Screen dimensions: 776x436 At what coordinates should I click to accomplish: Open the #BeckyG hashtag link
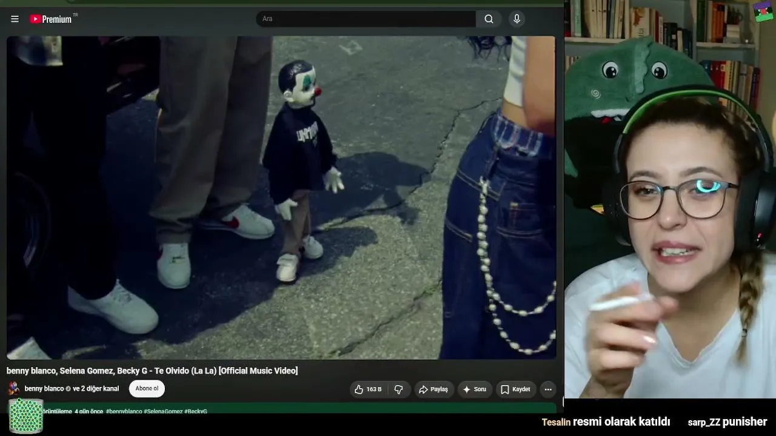196,412
